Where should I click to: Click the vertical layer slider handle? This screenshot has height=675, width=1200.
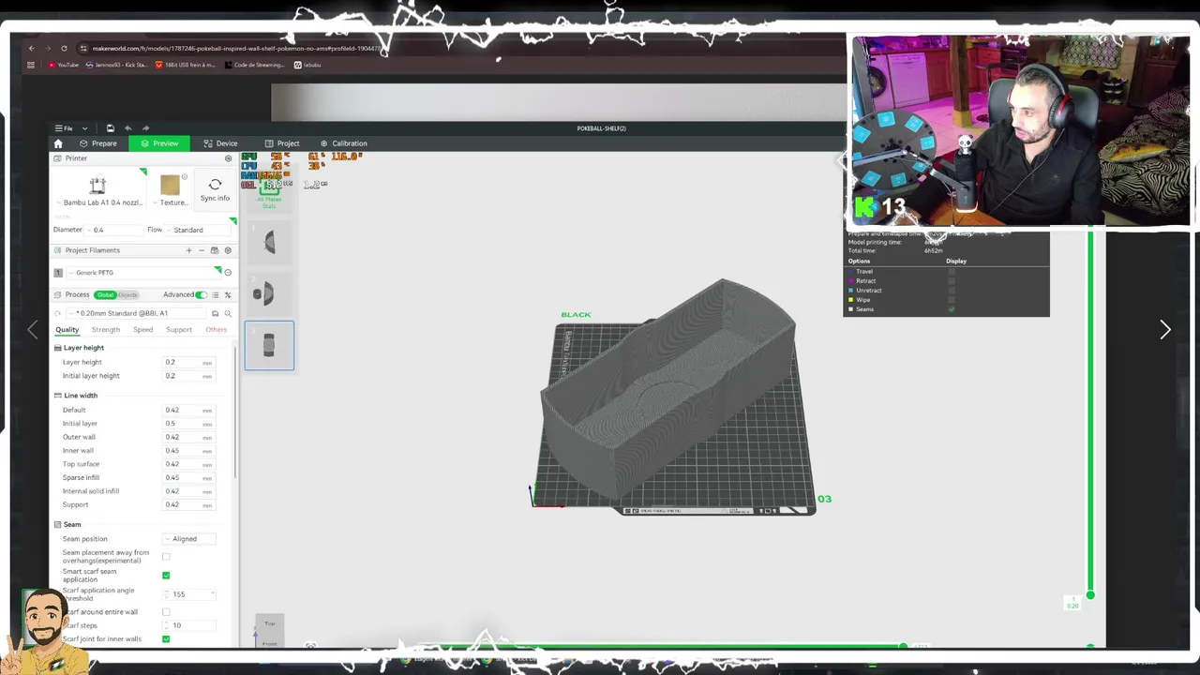[1090, 595]
